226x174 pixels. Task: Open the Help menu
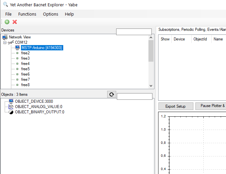[69, 14]
